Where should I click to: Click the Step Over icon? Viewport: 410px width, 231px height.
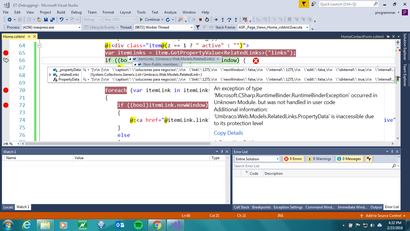point(229,20)
